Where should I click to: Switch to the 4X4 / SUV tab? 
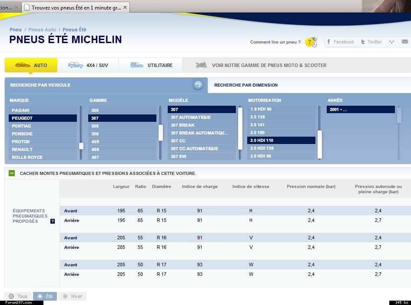88,65
